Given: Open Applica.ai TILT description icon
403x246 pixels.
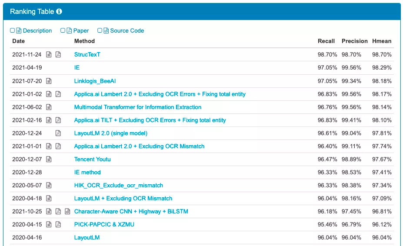Looking at the screenshot, I should pos(49,120).
